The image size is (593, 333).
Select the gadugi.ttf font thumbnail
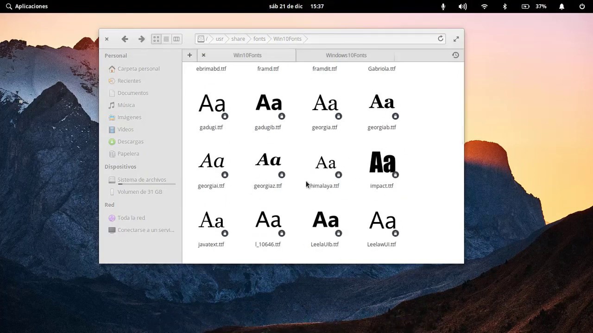coord(212,105)
